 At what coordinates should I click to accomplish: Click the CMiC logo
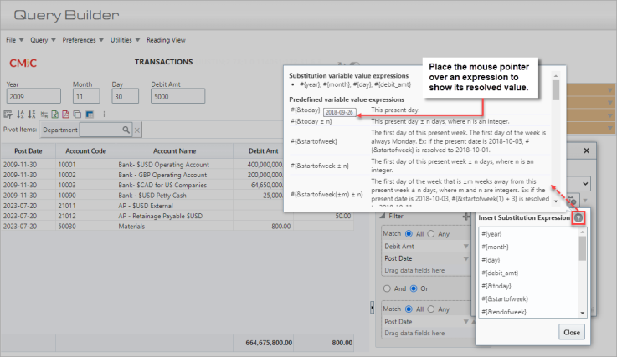(x=23, y=63)
